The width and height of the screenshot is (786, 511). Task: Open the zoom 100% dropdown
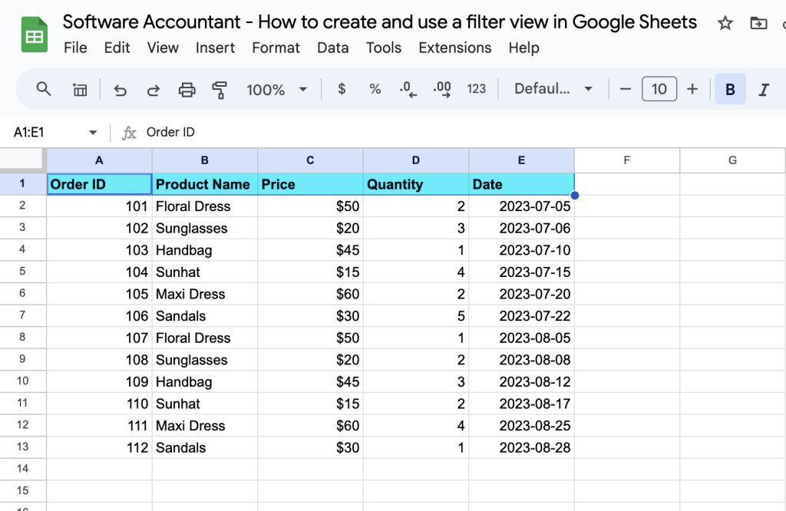pos(276,90)
